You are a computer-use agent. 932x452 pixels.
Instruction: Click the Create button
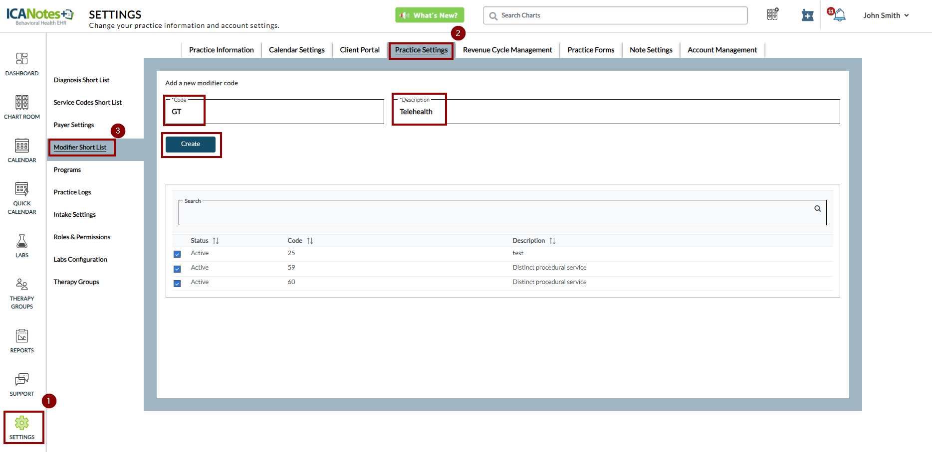(x=191, y=144)
